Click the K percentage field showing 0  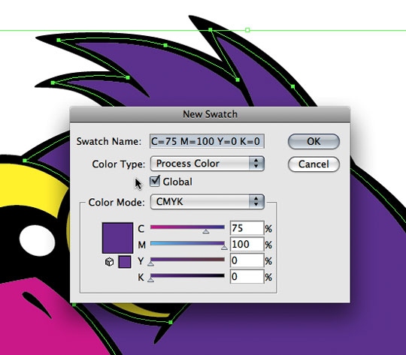point(247,276)
